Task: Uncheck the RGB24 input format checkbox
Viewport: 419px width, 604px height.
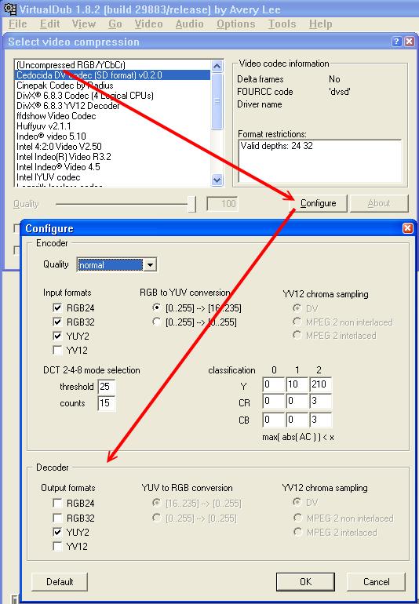Action: pos(57,307)
